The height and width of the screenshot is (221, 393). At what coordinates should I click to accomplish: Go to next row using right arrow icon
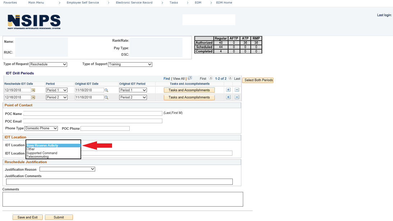point(230,78)
